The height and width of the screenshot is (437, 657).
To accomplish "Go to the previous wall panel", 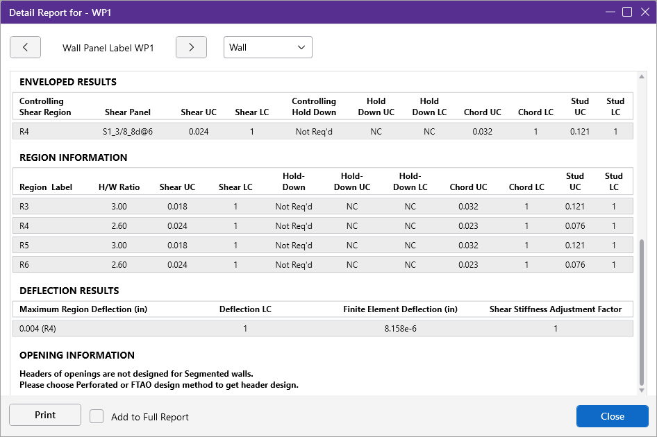I will pyautogui.click(x=25, y=47).
